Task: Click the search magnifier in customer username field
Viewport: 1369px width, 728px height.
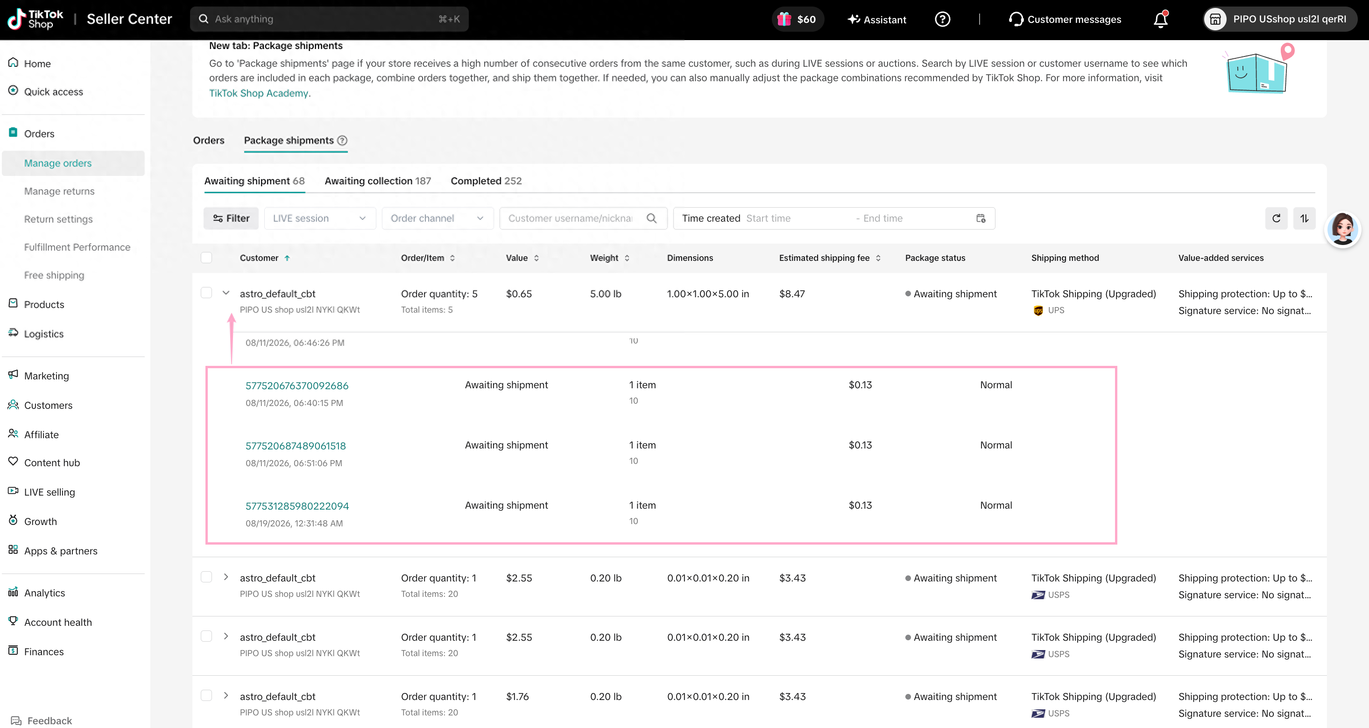Action: [651, 218]
